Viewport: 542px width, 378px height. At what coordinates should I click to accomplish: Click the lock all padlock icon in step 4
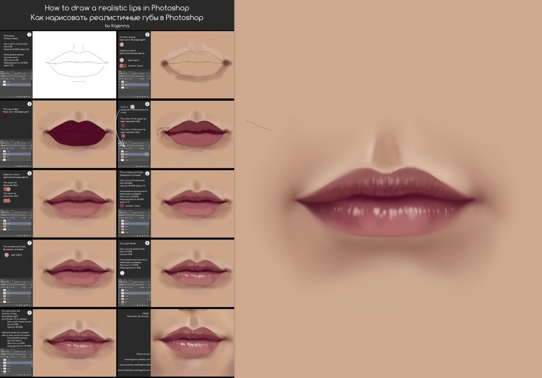click(131, 149)
